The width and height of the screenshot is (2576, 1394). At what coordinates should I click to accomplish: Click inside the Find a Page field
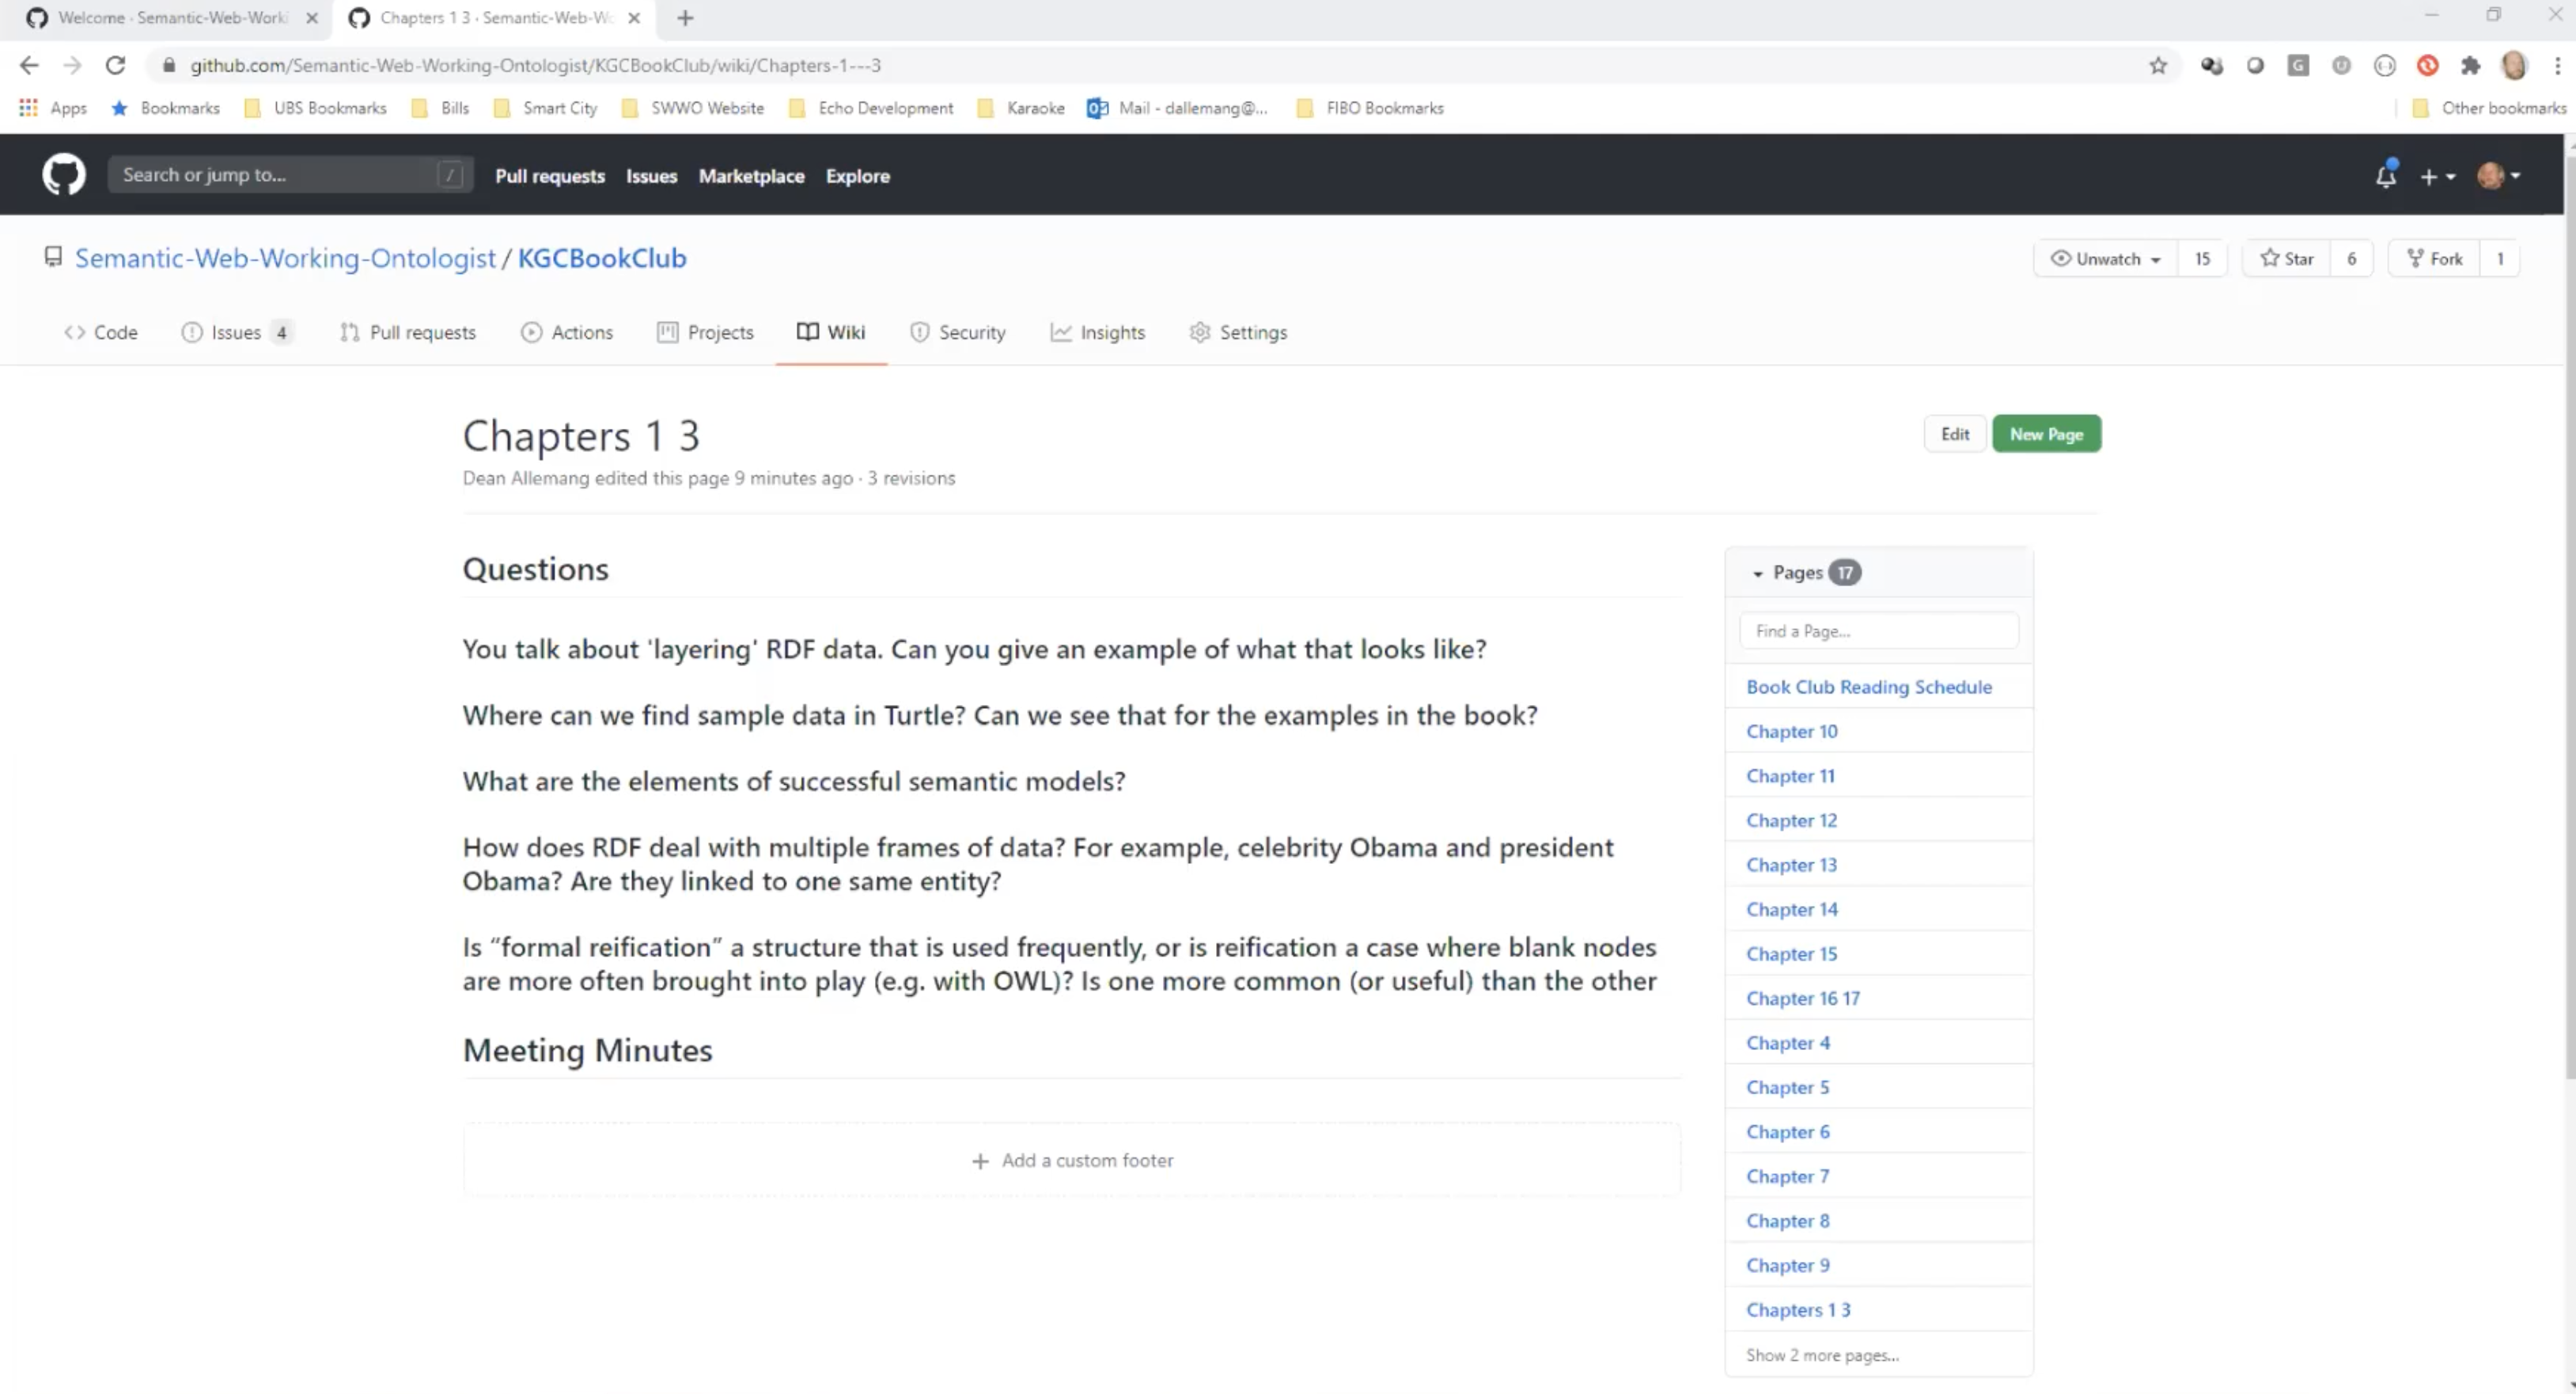[x=1879, y=630]
